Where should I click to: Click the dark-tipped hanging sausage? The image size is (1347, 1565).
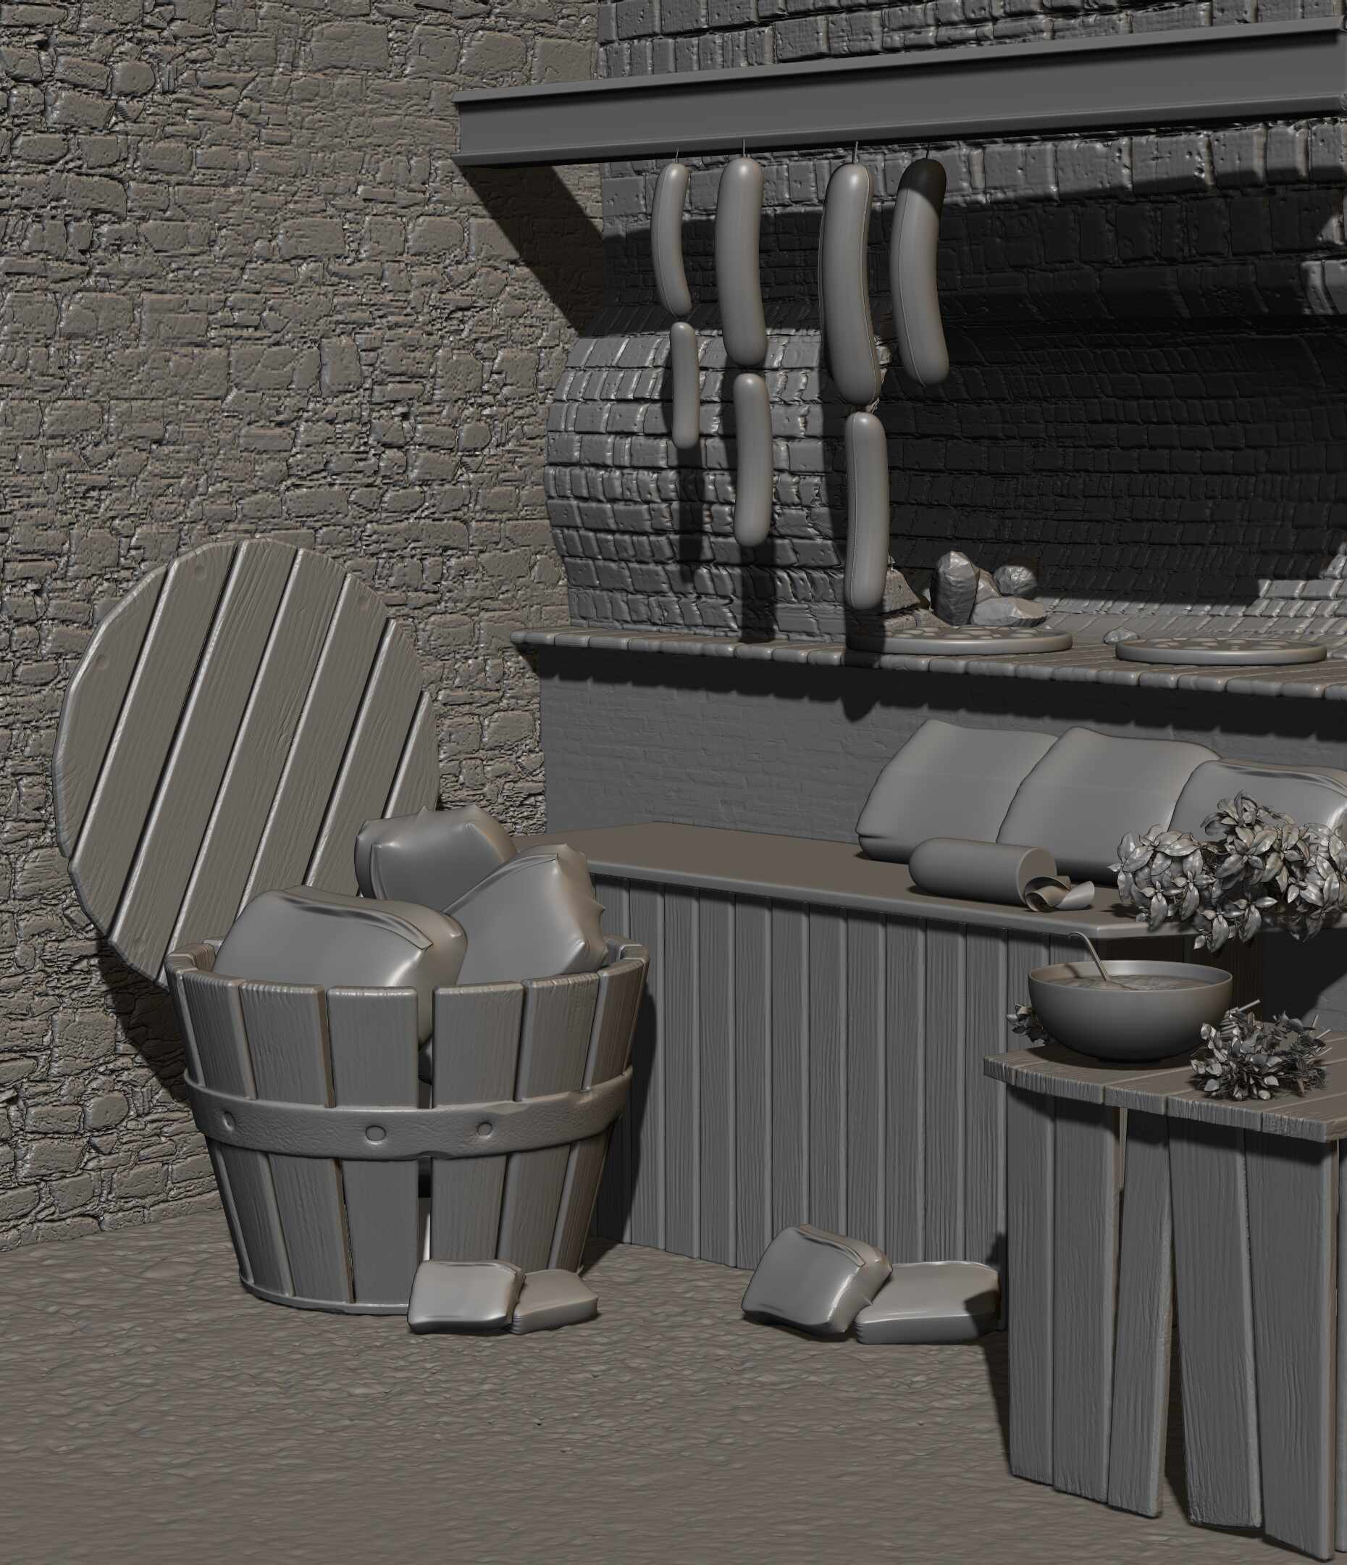click(x=919, y=270)
